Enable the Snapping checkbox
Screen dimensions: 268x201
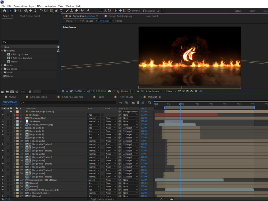click(x=144, y=11)
